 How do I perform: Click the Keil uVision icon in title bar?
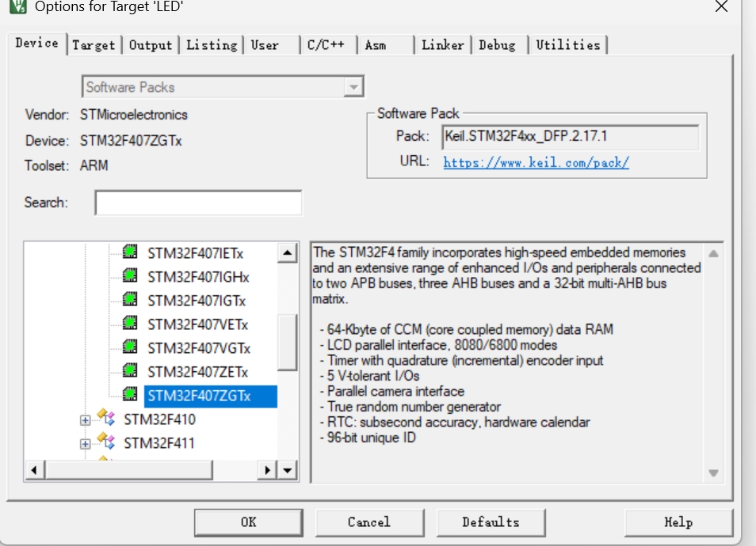point(18,6)
